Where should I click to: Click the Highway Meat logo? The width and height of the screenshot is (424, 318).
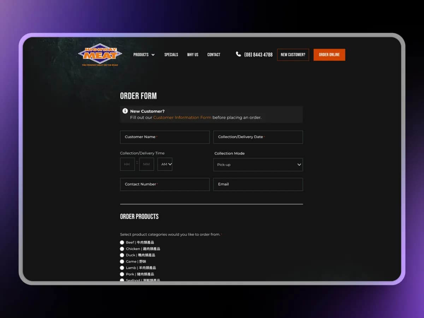[x=100, y=54]
